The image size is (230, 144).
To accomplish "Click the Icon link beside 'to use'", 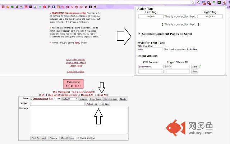I will coord(51,98).
